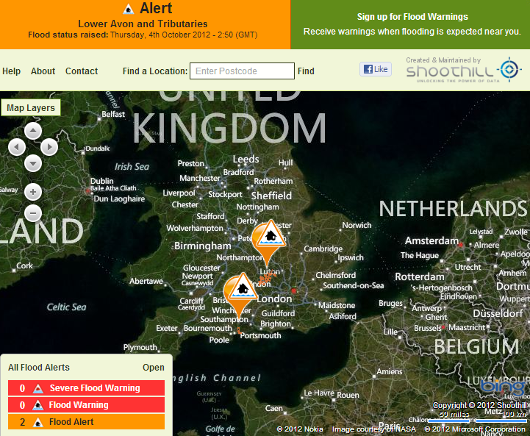Open the Map Layers panel

[31, 108]
